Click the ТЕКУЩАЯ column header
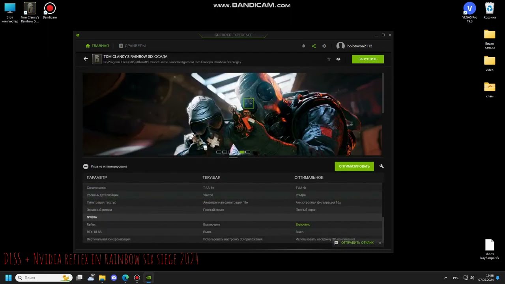The width and height of the screenshot is (505, 284). (x=211, y=177)
